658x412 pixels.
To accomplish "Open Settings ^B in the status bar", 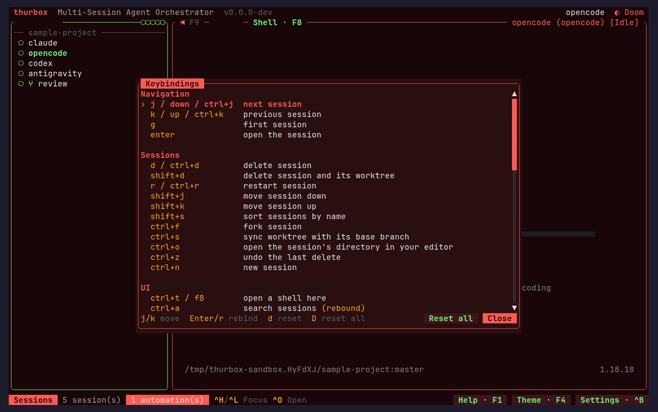I will 612,400.
